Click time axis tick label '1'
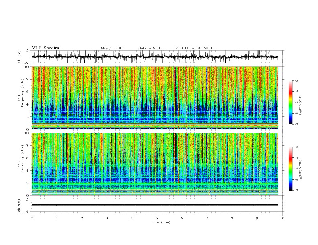The width and height of the screenshot is (318, 245). (57, 218)
